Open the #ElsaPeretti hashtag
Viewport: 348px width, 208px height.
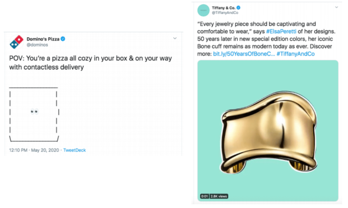pos(279,32)
